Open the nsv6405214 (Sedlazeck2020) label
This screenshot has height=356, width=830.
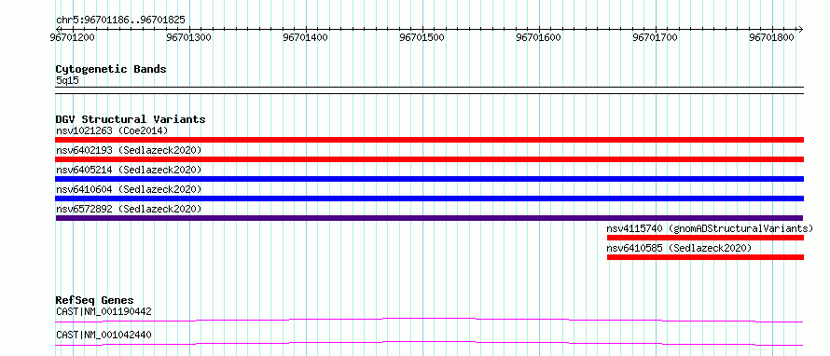[129, 170]
